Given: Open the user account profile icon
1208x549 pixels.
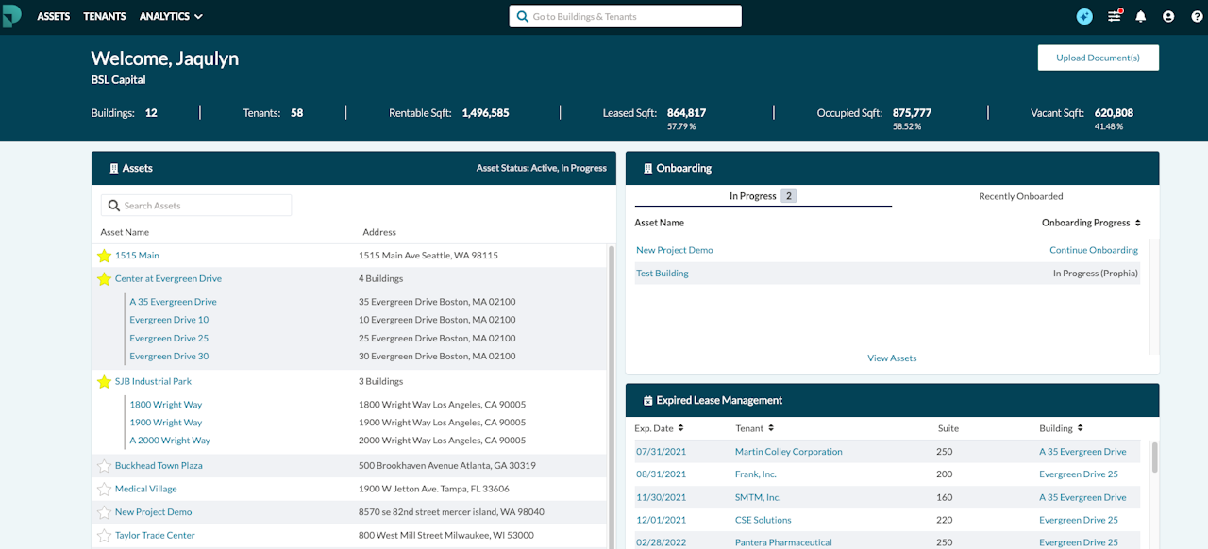Looking at the screenshot, I should click(x=1168, y=16).
